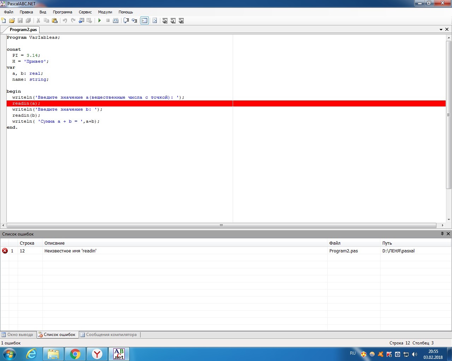The height and width of the screenshot is (361, 452).
Task: Click the code formatting toolbar icon
Action: 155,21
